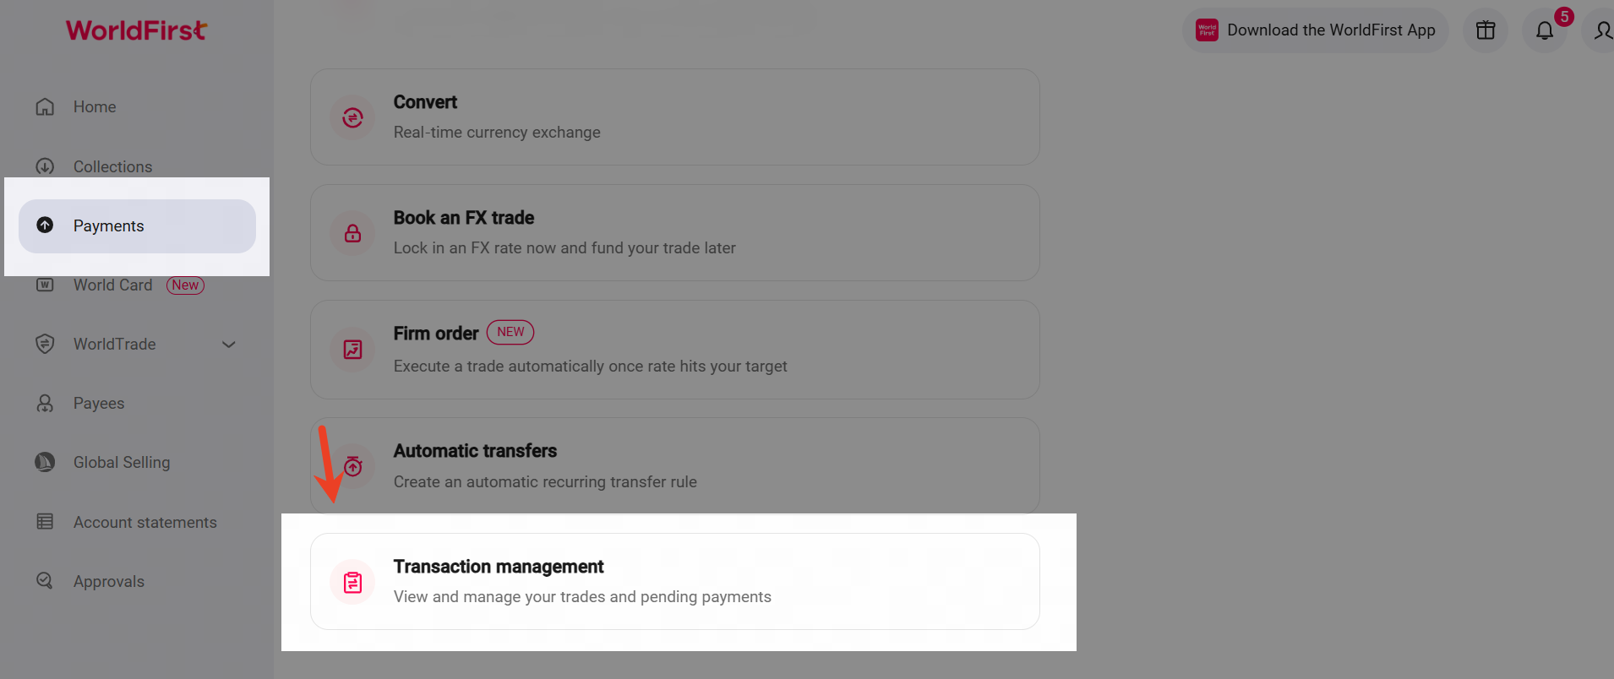Click the Convert currency exchange icon
1614x679 pixels.
(352, 117)
